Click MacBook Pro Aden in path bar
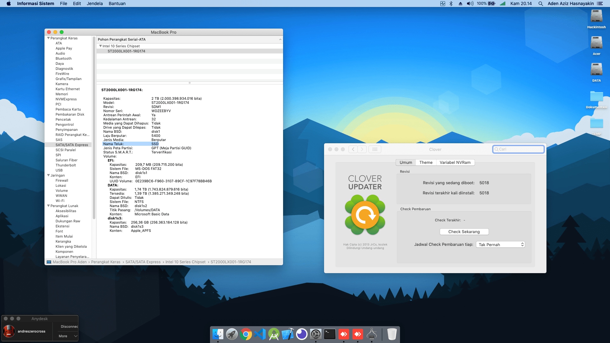Viewport: 610px width, 343px height. tap(70, 262)
